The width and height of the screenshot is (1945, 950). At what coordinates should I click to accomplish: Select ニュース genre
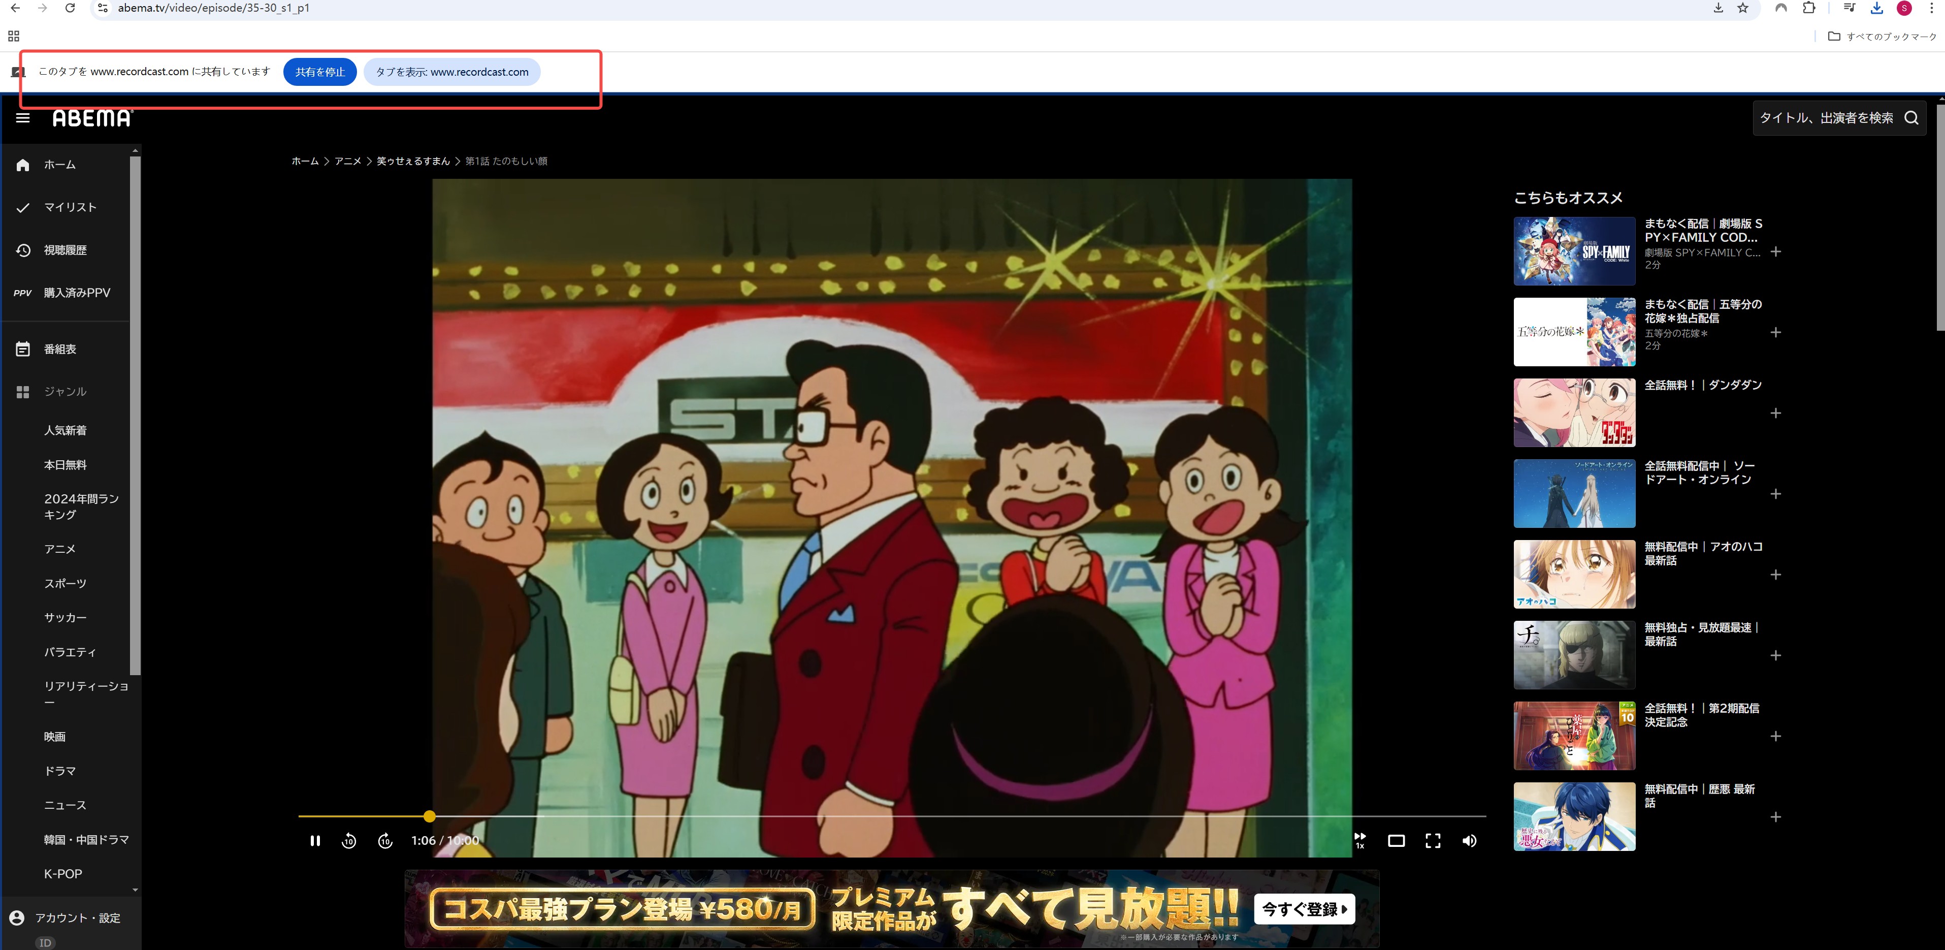(x=65, y=805)
